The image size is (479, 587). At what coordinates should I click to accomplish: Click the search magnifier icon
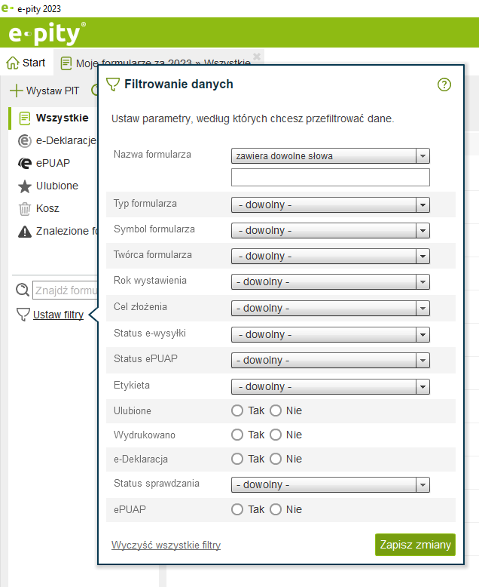pos(23,290)
